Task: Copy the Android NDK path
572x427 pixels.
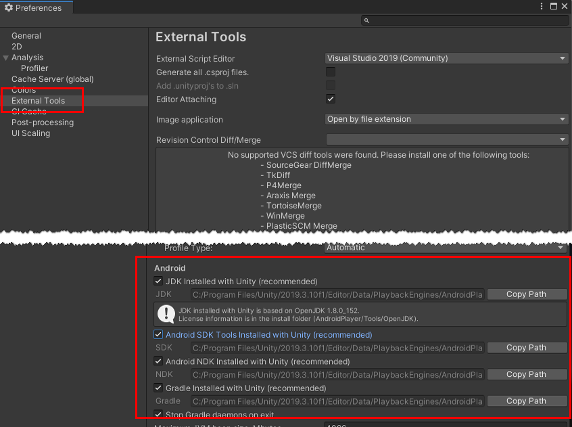Action: click(526, 374)
